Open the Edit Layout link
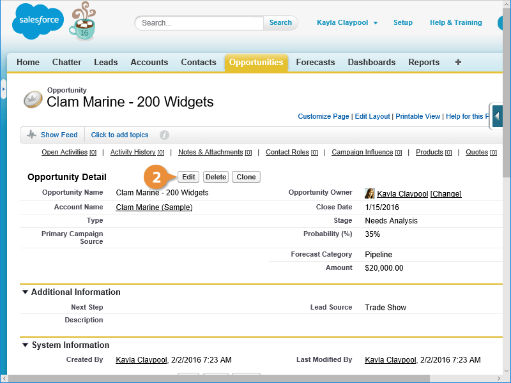 (372, 116)
